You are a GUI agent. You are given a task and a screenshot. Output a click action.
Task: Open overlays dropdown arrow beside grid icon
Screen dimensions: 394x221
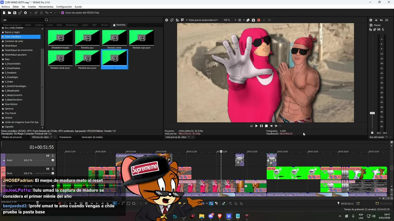coord(243,20)
